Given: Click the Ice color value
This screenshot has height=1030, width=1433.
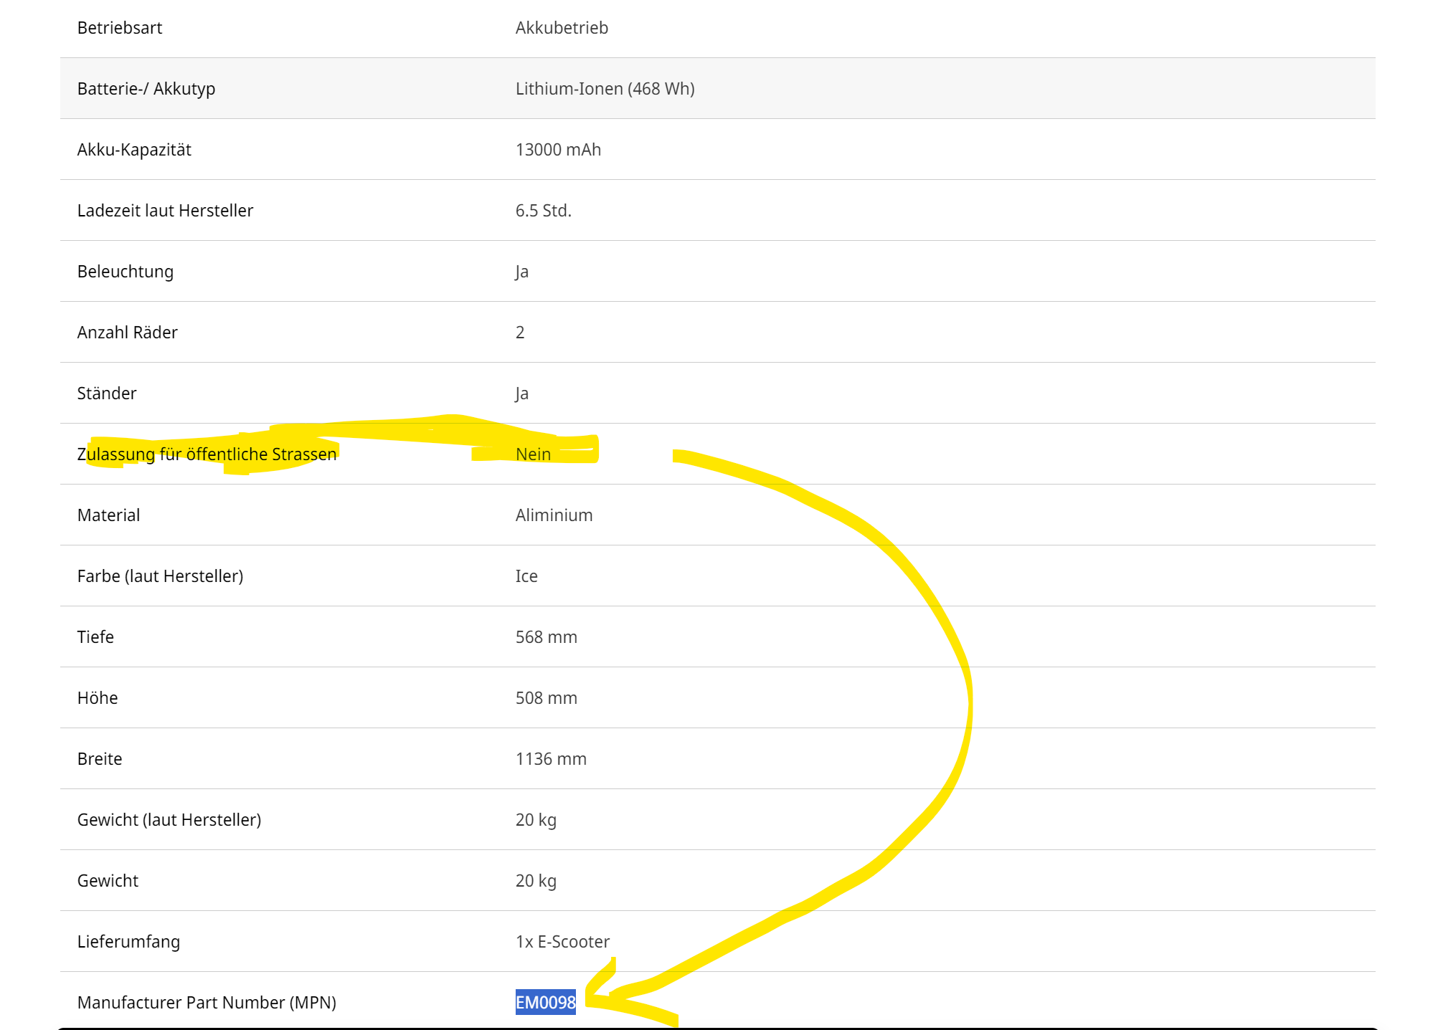Looking at the screenshot, I should (x=526, y=576).
